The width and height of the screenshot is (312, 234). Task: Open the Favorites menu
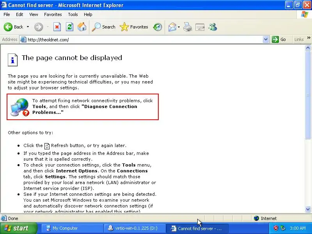pyautogui.click(x=53, y=14)
